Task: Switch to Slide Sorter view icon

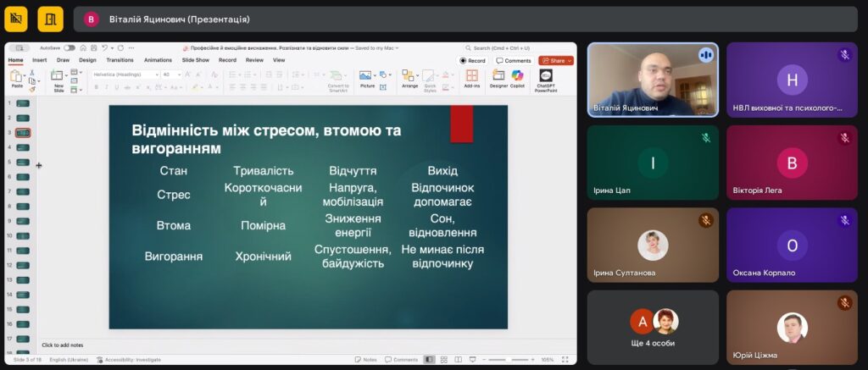Action: click(x=442, y=360)
